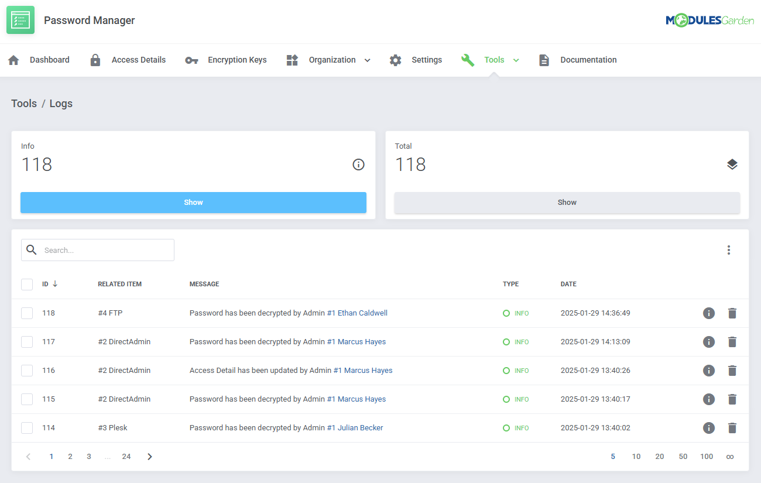Click the blue Show button under Info
This screenshot has height=483, width=761.
pyautogui.click(x=193, y=203)
